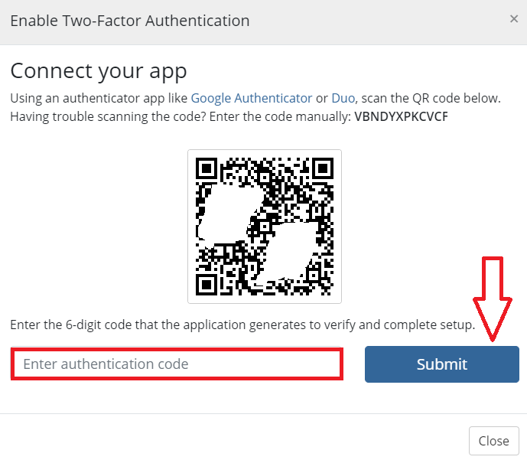527x460 pixels.
Task: Click the red arrow pointing at Submit
Action: tap(493, 299)
